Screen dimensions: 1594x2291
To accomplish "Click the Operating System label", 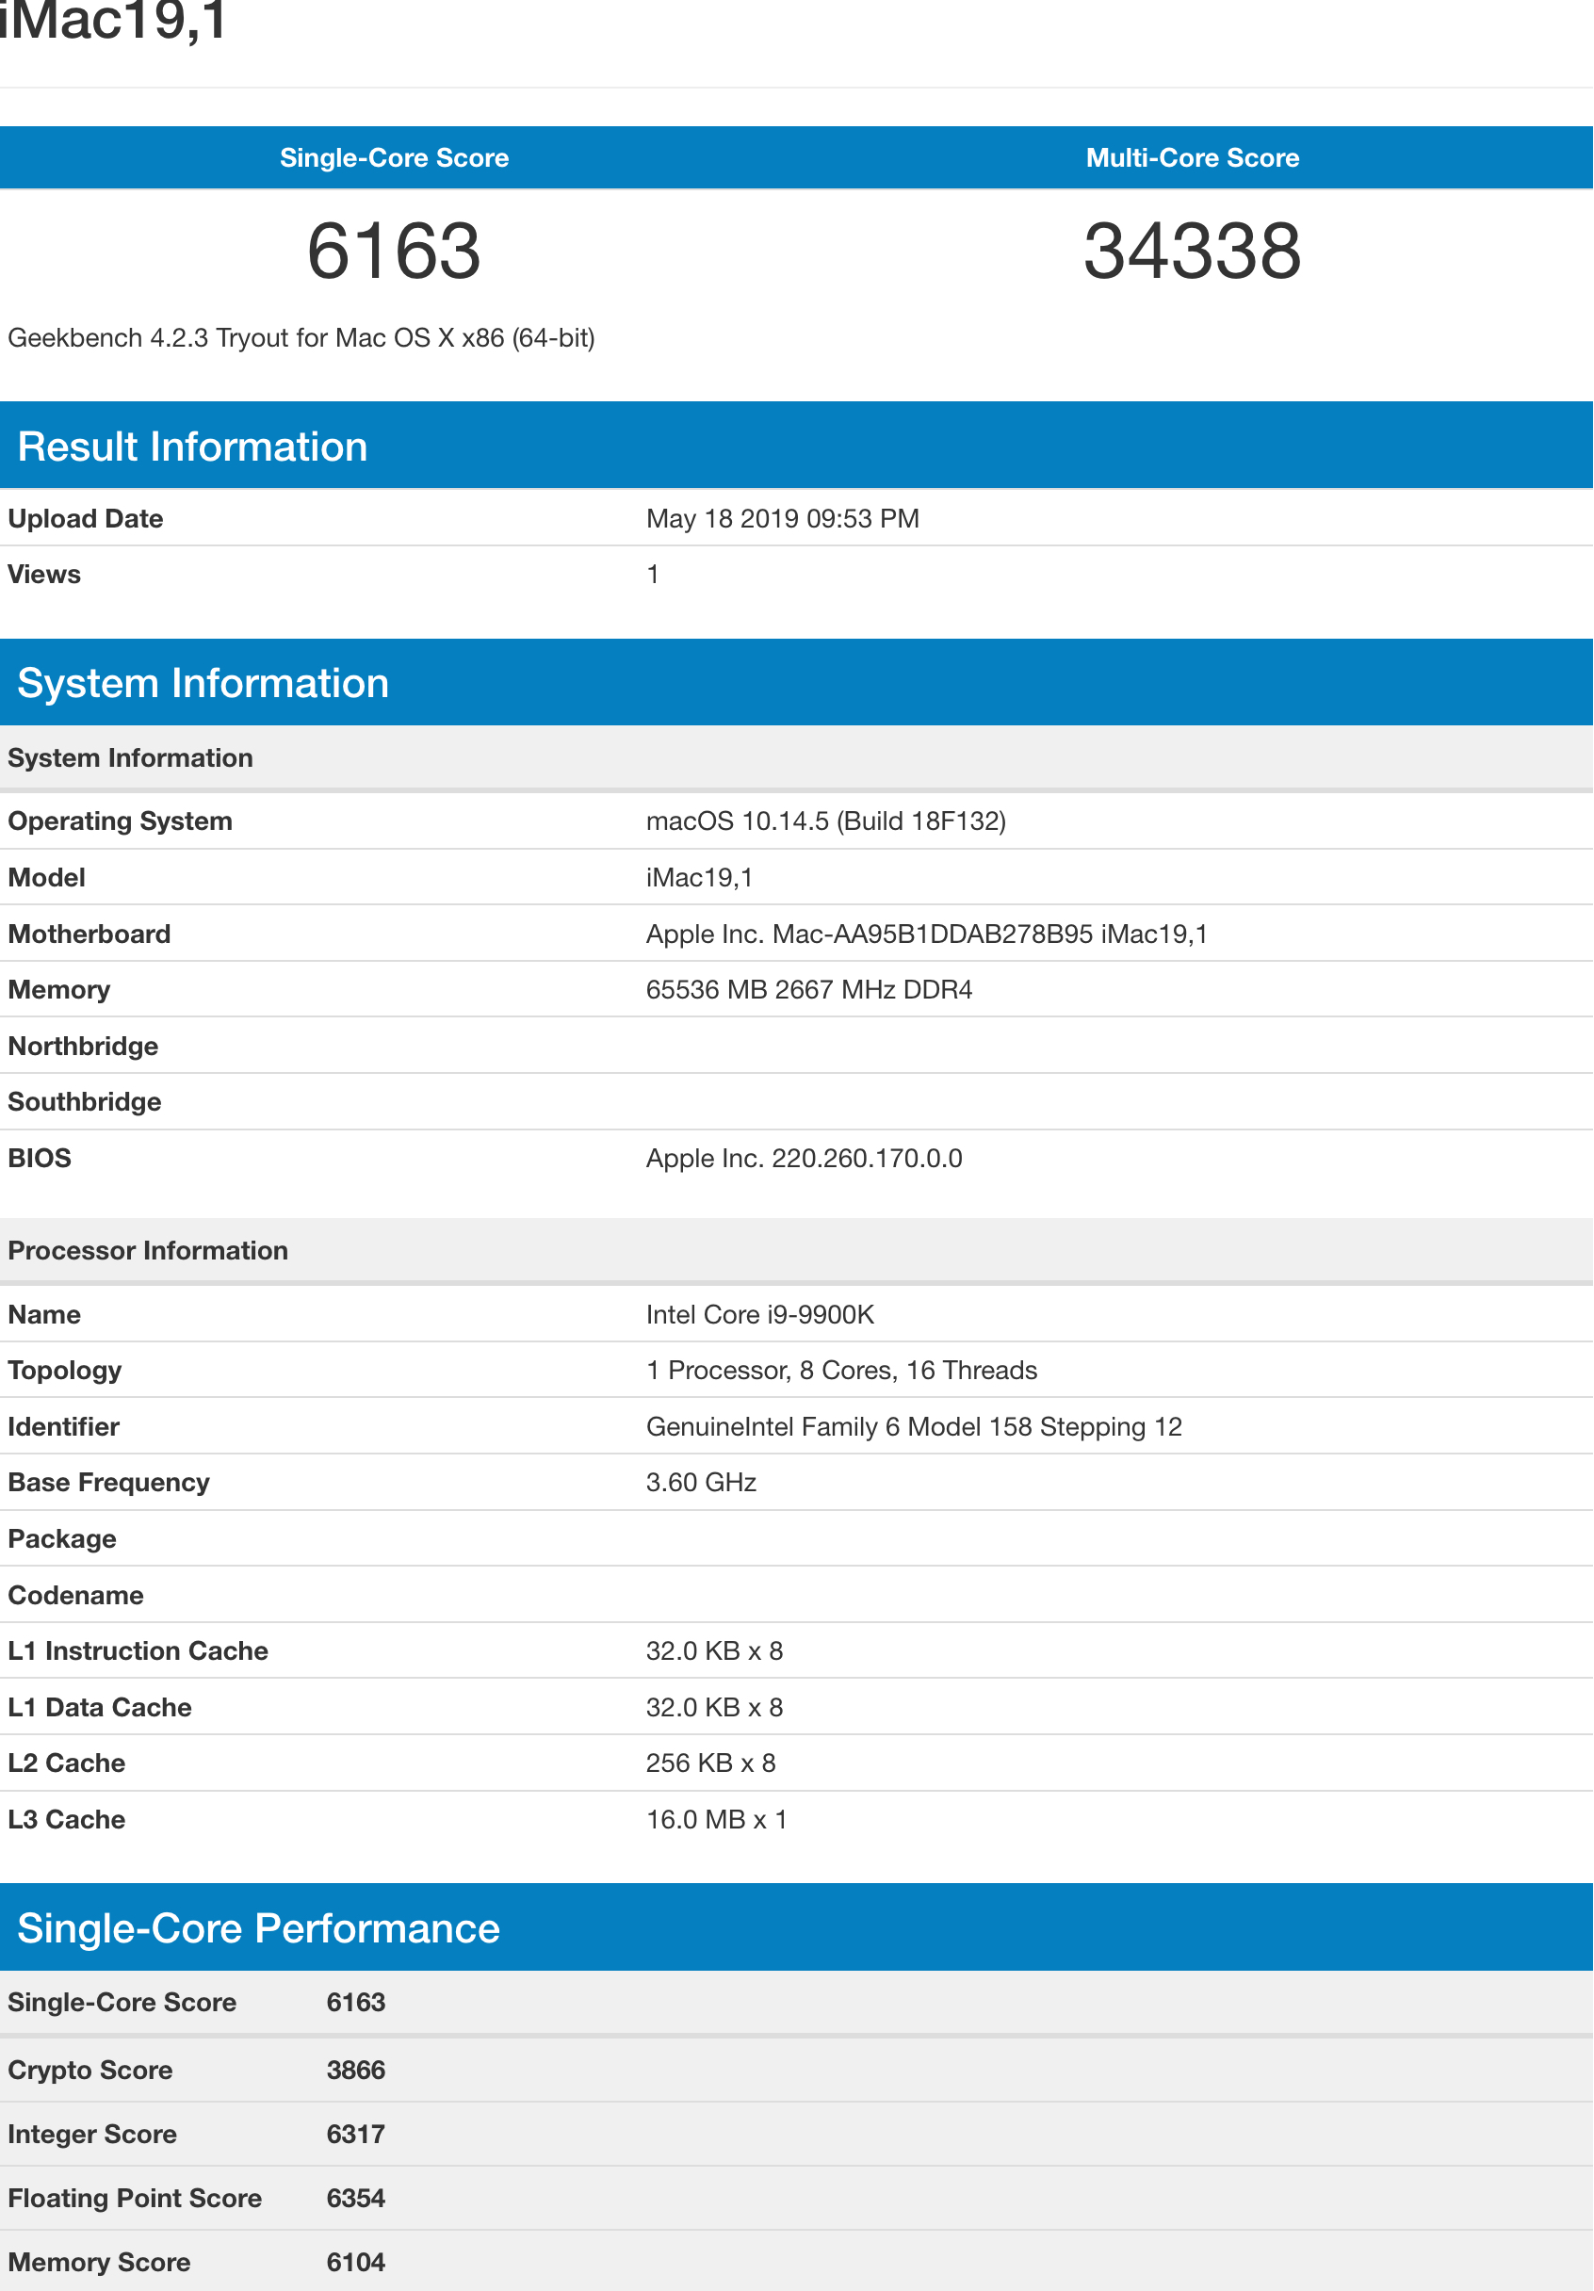I will [120, 821].
